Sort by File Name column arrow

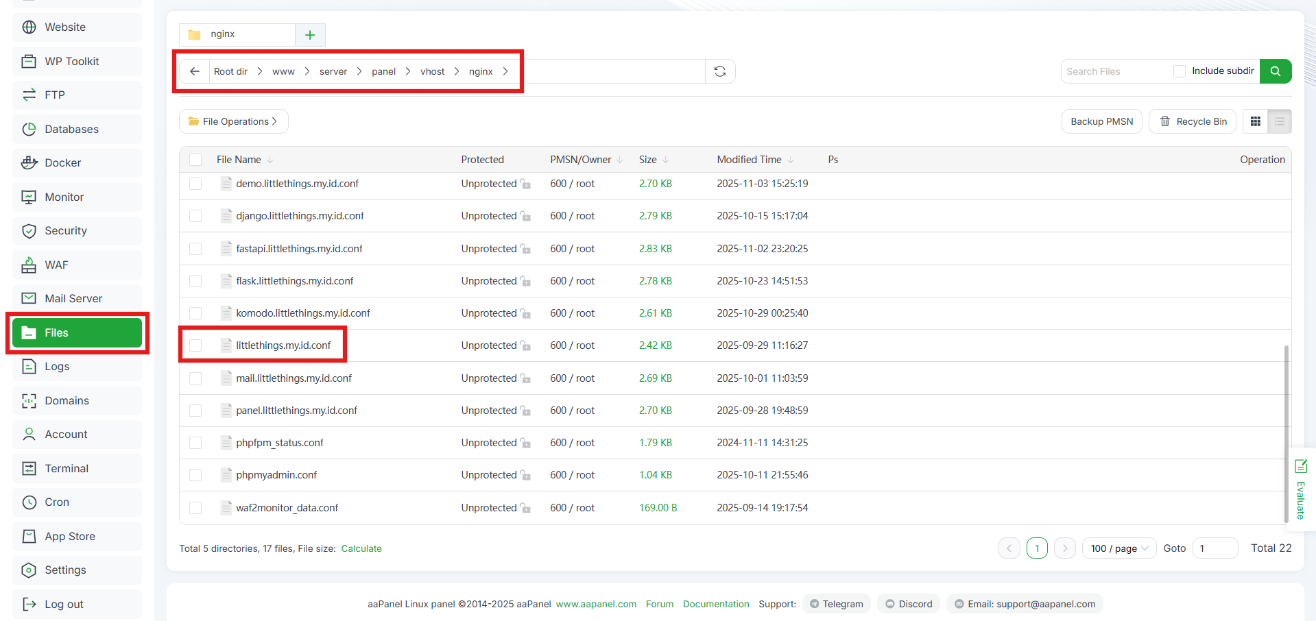[270, 160]
